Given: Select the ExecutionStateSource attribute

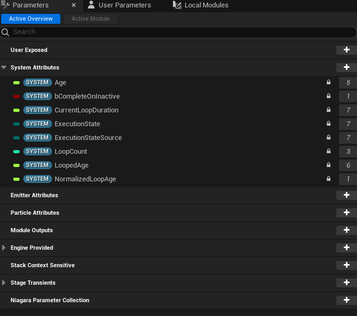Looking at the screenshot, I should pyautogui.click(x=88, y=138).
